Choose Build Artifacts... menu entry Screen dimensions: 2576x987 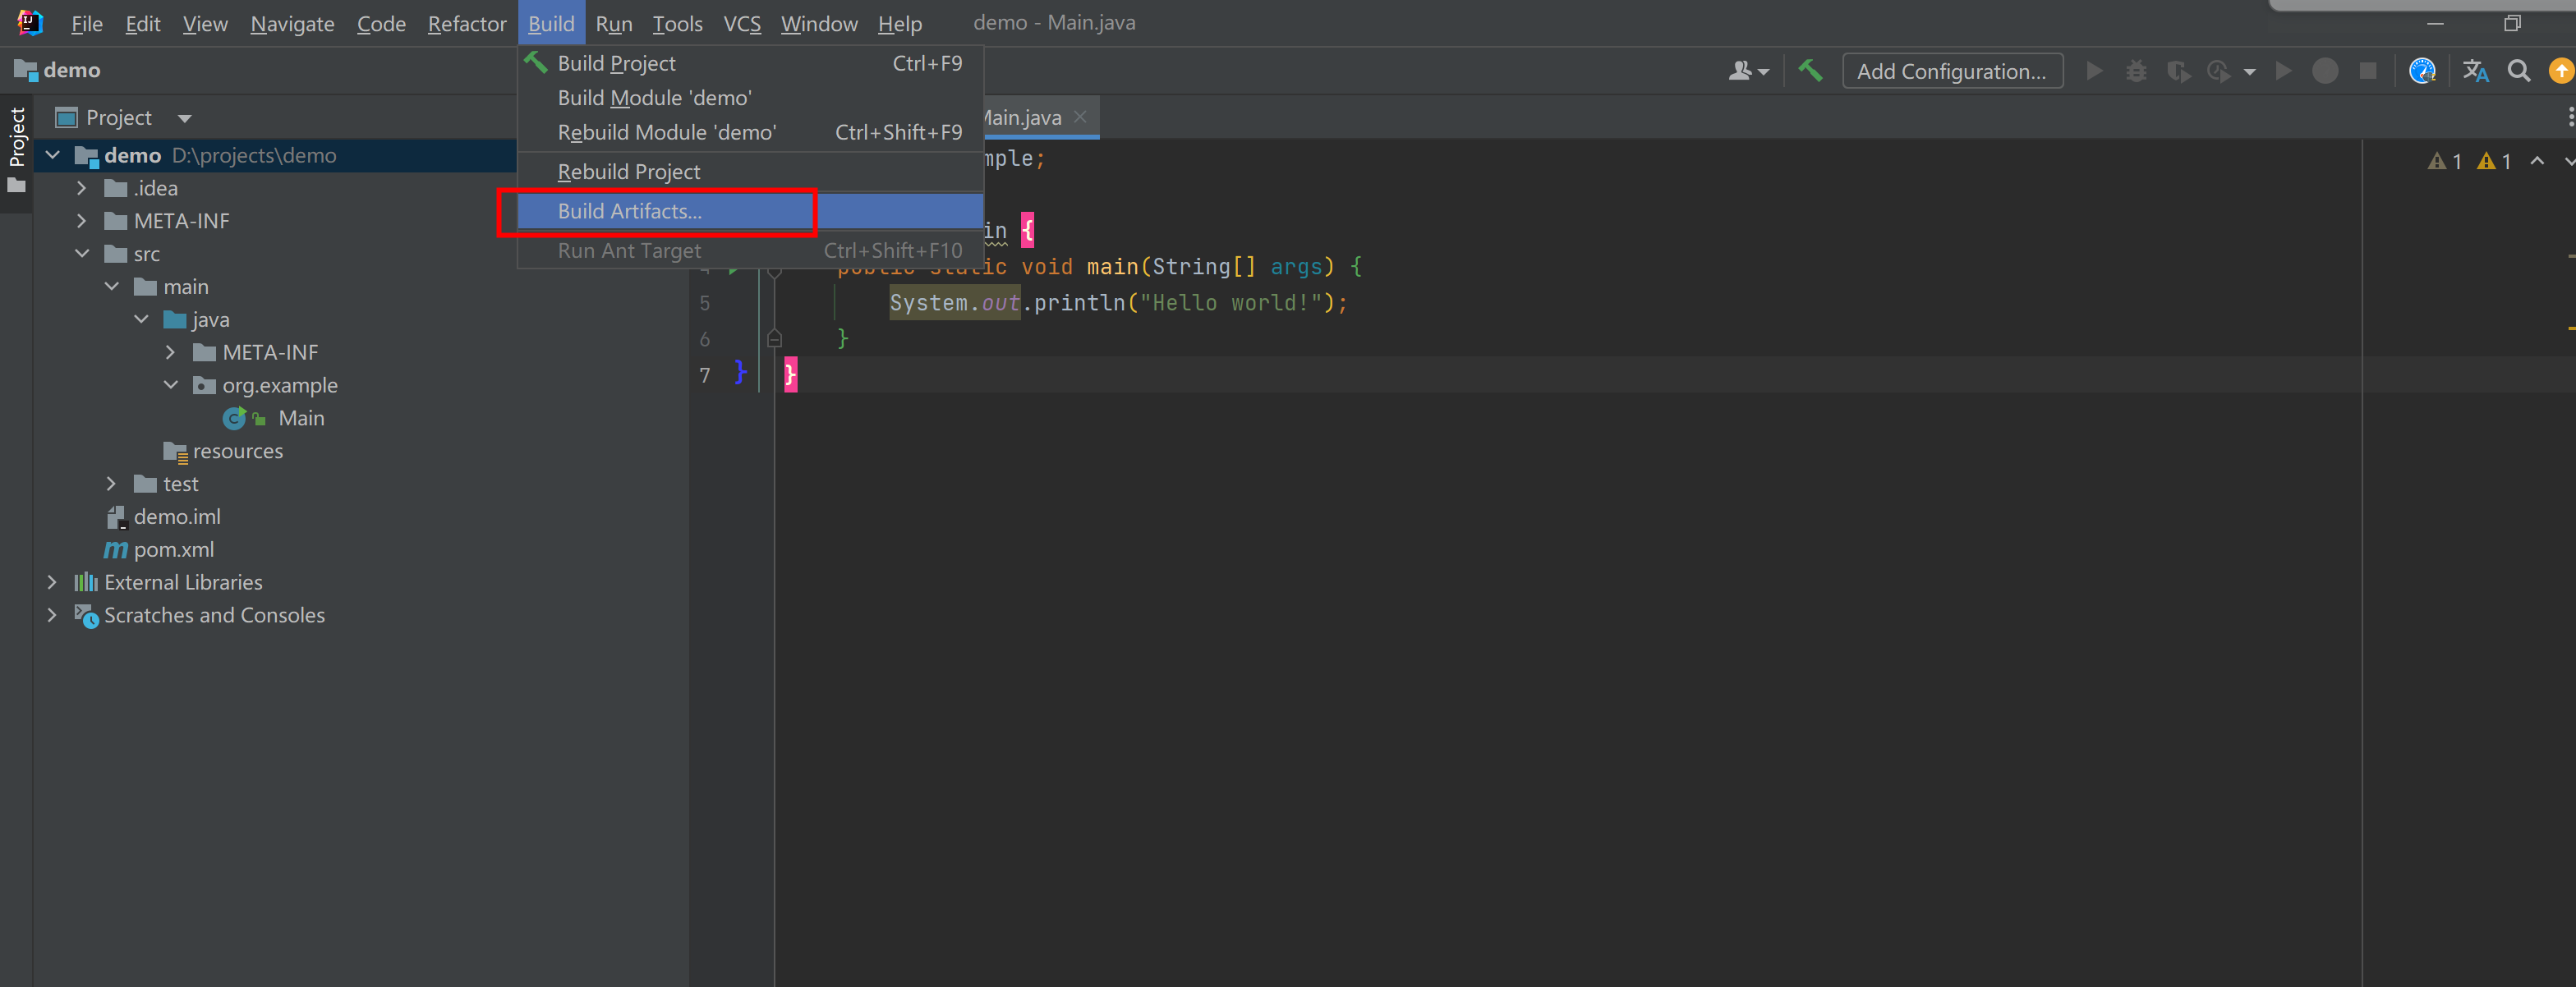[x=750, y=211]
